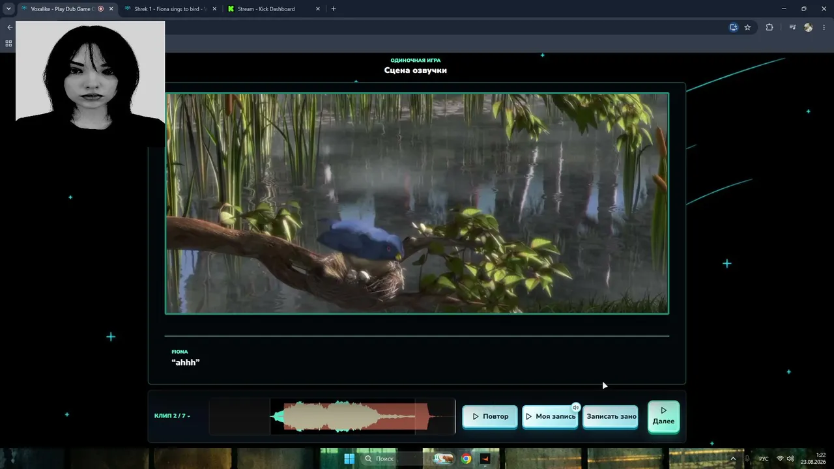Close the Kick Dashboard tab
The width and height of the screenshot is (834, 469).
coord(317,9)
